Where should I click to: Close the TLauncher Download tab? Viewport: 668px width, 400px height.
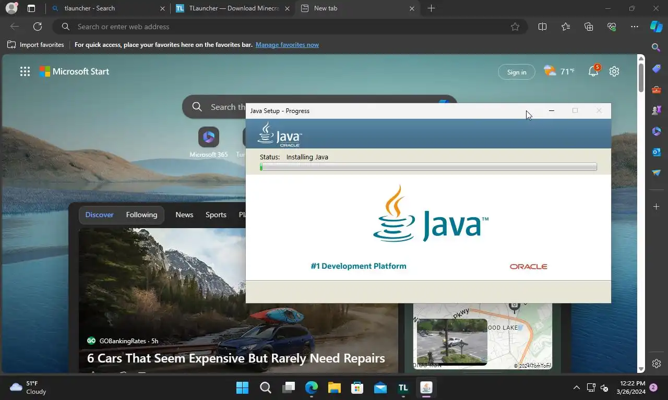[x=287, y=8]
